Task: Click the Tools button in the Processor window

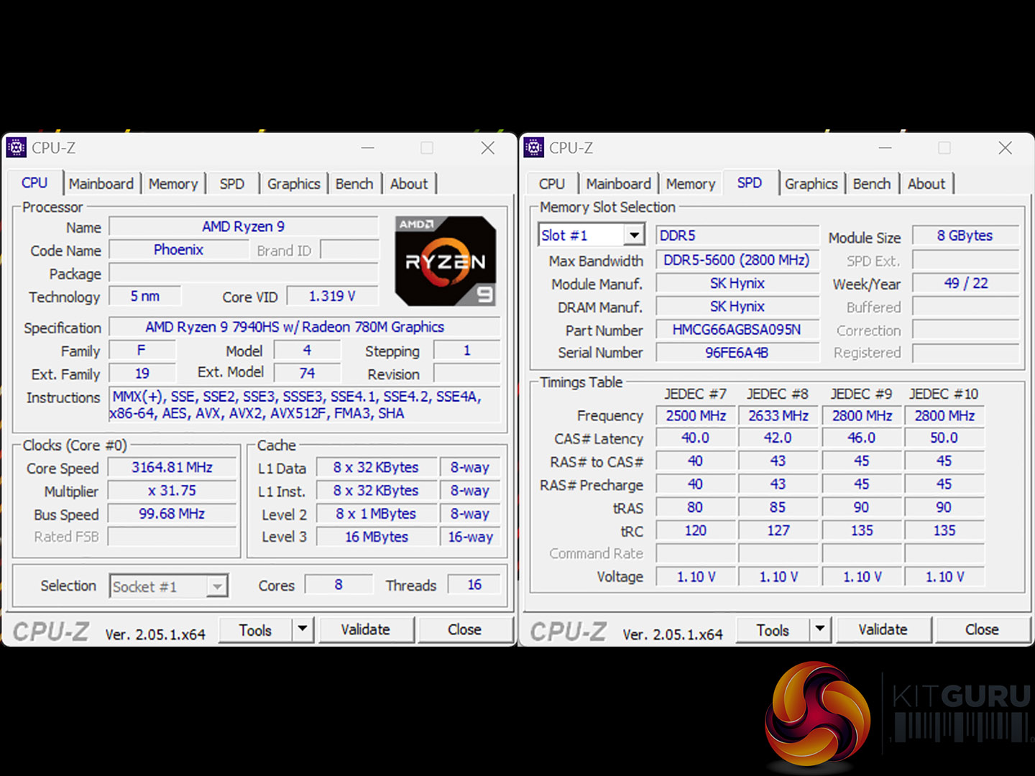Action: pyautogui.click(x=255, y=630)
